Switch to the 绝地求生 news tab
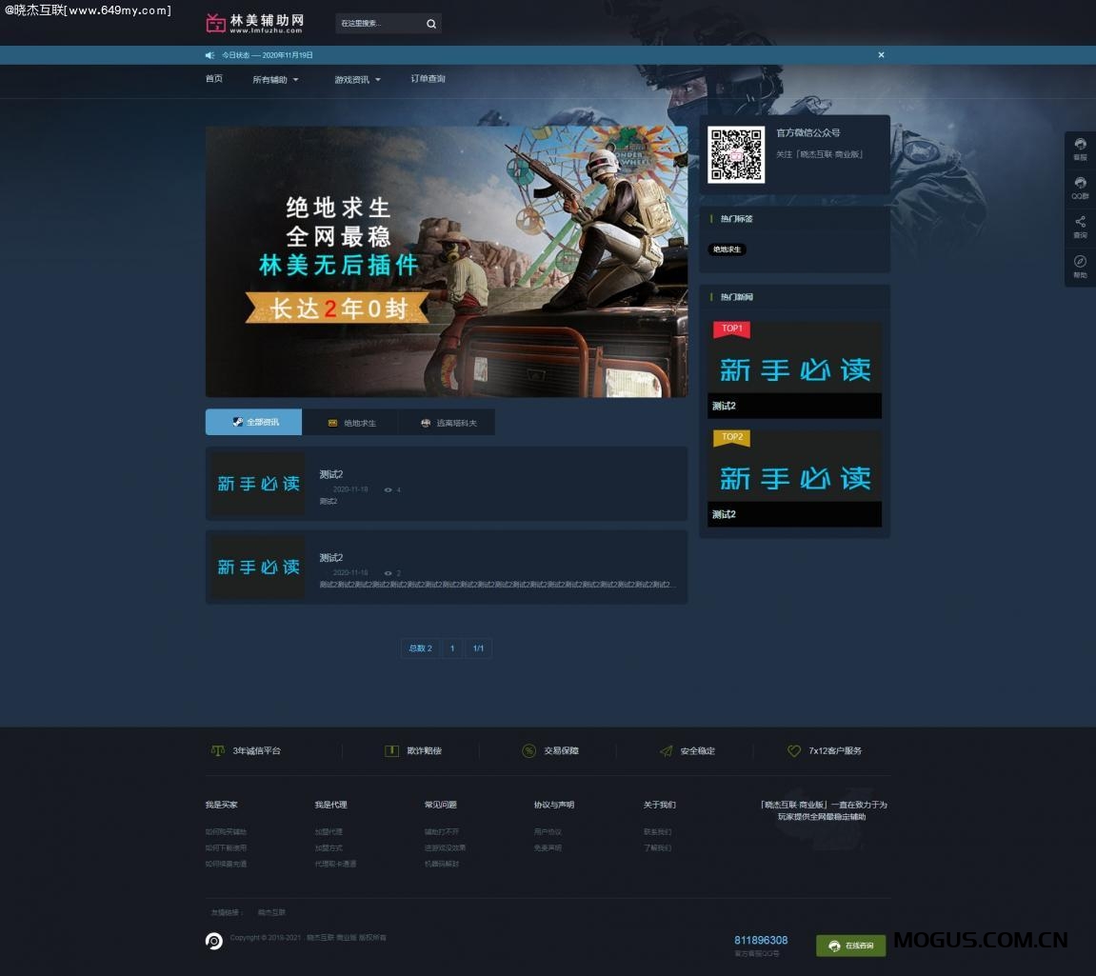The height and width of the screenshot is (976, 1096). tap(351, 423)
